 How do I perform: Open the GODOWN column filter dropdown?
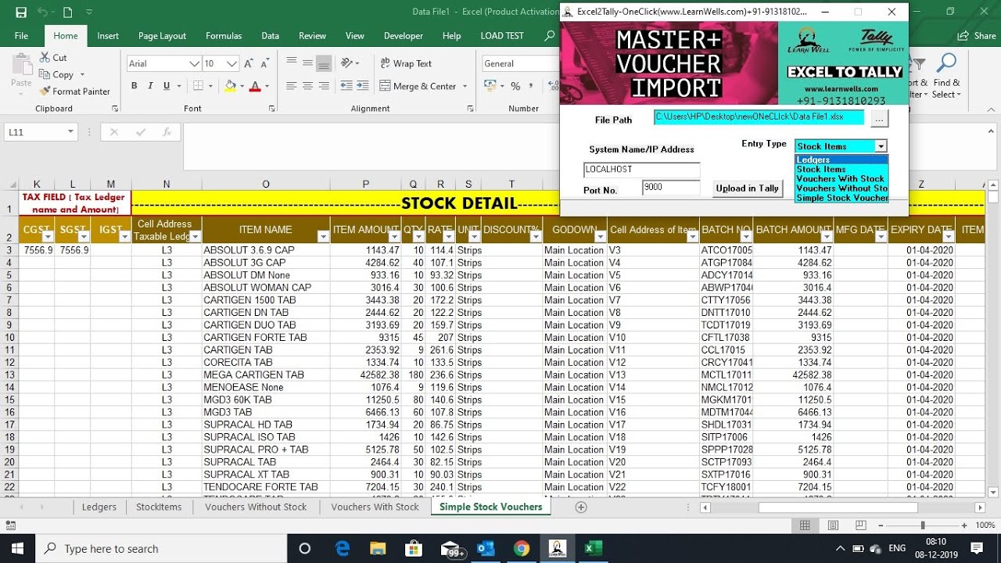pyautogui.click(x=601, y=236)
